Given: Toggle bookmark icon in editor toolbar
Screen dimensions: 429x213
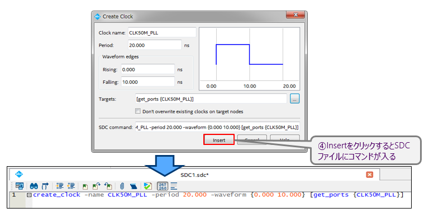Looking at the screenshot, I should (85, 186).
